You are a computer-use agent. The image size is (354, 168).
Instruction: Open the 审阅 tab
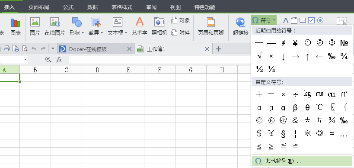tap(151, 7)
